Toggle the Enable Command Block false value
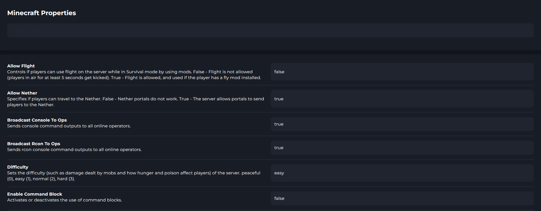This screenshot has width=541, height=211. (402, 198)
